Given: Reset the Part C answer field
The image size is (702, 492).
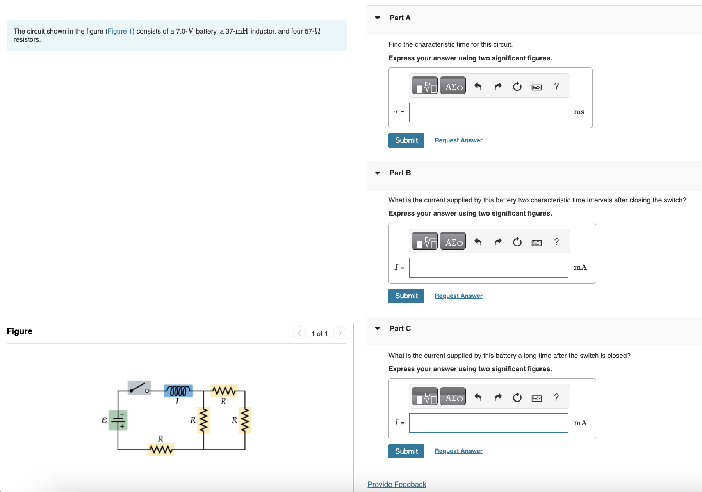Looking at the screenshot, I should click(x=517, y=397).
